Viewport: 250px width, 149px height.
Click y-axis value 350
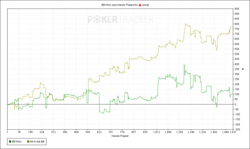237,69
